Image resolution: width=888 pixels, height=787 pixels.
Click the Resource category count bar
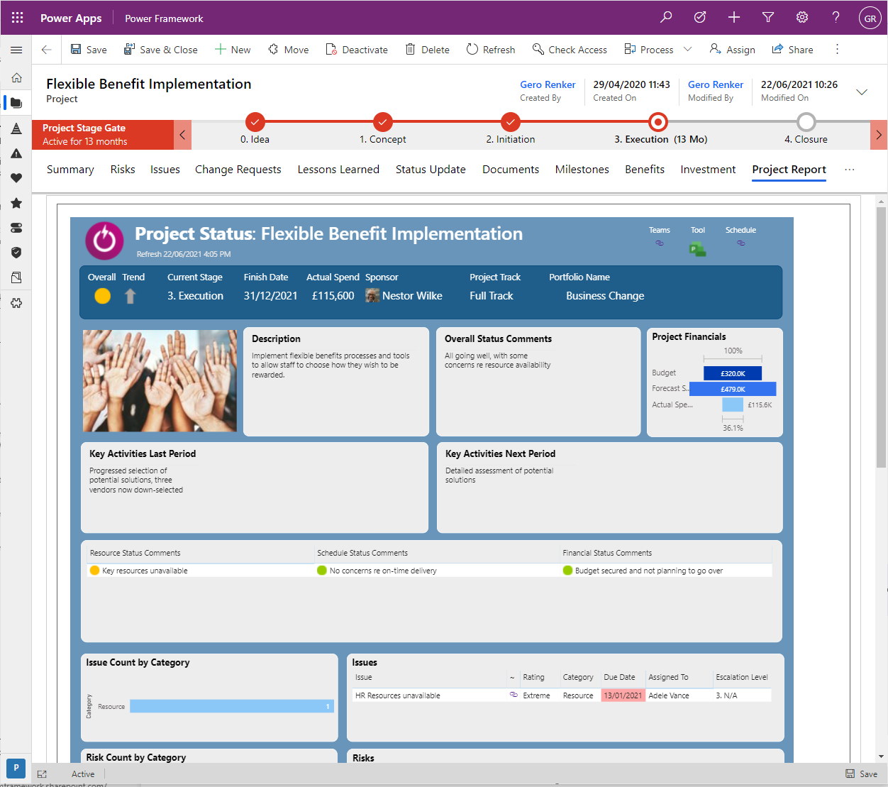pos(232,706)
